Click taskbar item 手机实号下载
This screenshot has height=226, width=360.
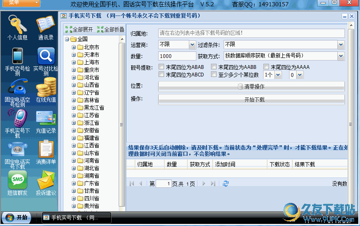pos(76,218)
